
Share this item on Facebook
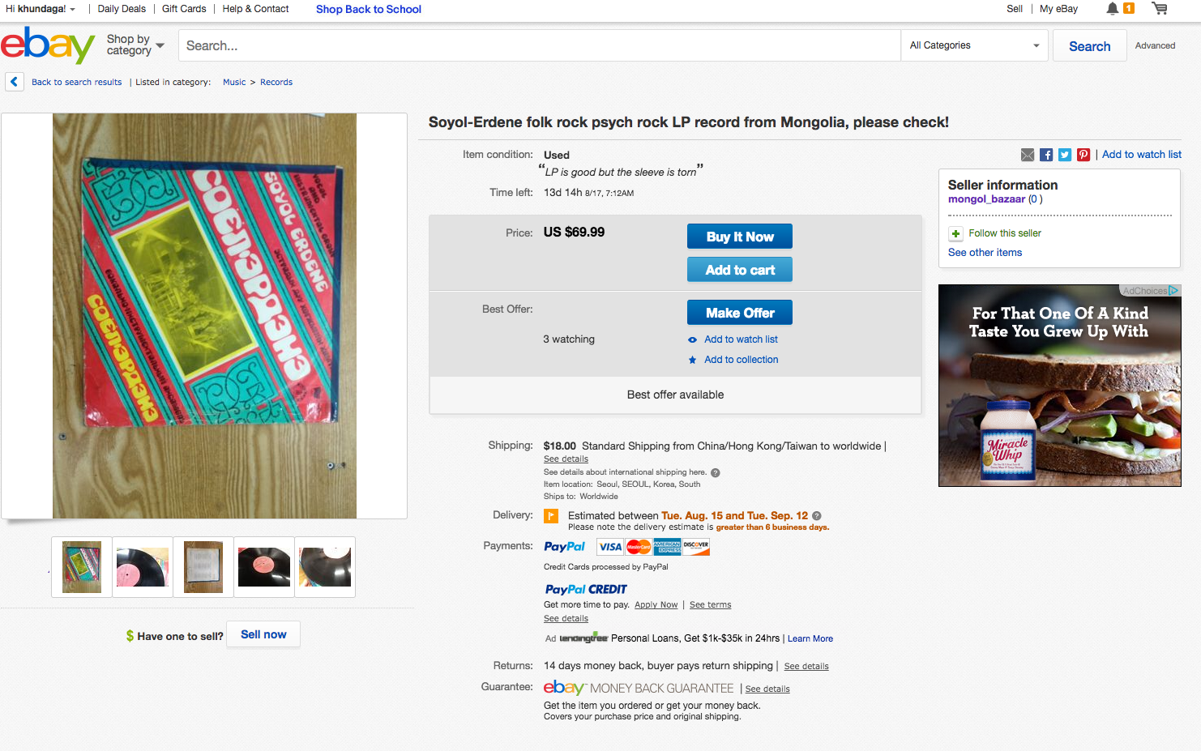[x=1046, y=155]
